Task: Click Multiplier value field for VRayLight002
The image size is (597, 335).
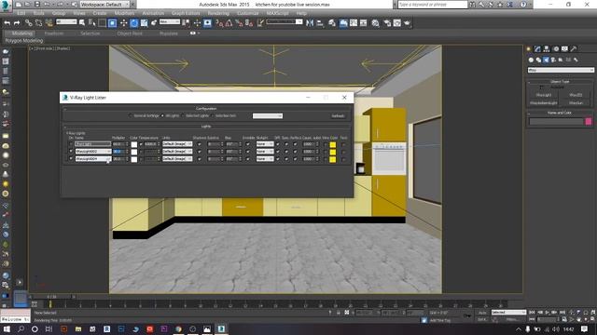Action: [x=118, y=152]
